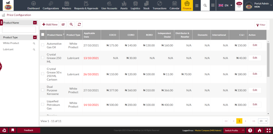
Task: Check the Crystal Grease 50 x 250 ML Cartoon checkbox
Action: coord(42,74)
